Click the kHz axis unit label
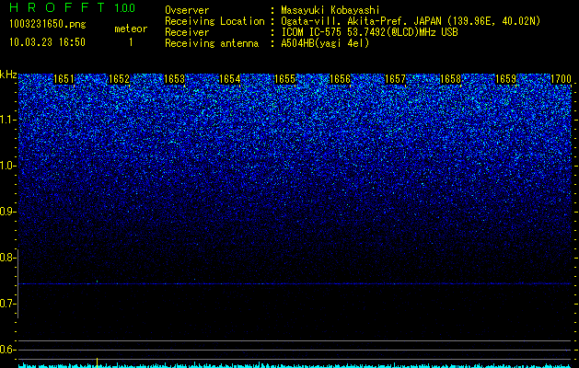This screenshot has height=368, width=579. tap(8, 75)
